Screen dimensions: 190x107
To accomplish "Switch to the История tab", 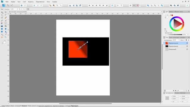I will pos(177,93).
